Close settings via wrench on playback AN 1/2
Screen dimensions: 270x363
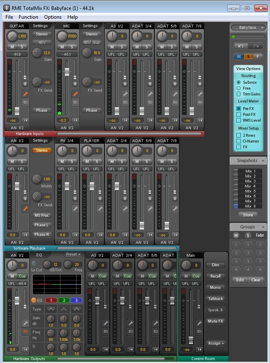tap(25, 208)
